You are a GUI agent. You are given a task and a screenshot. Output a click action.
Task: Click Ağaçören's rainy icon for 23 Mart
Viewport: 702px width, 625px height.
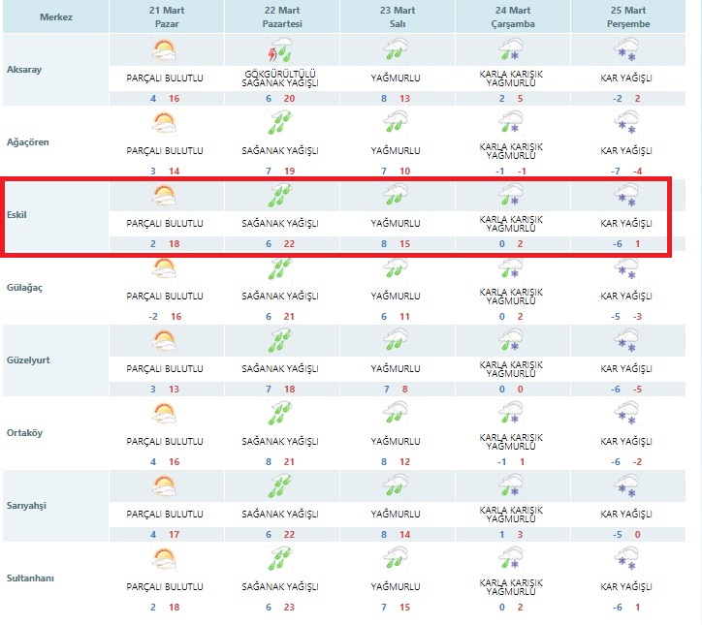[x=395, y=123]
